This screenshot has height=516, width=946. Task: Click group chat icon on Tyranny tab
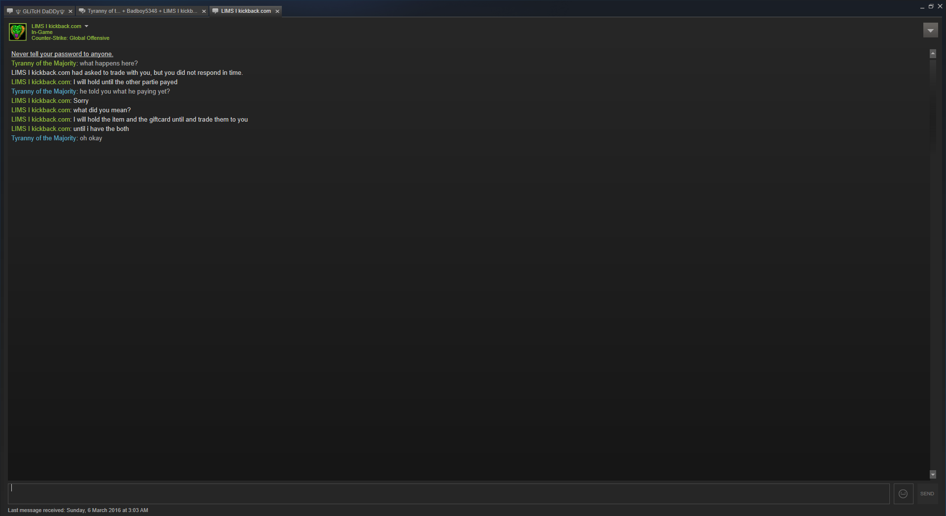(x=82, y=11)
